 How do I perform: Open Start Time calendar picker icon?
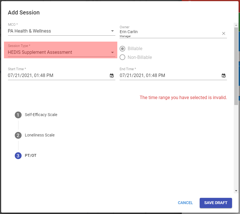pyautogui.click(x=112, y=76)
